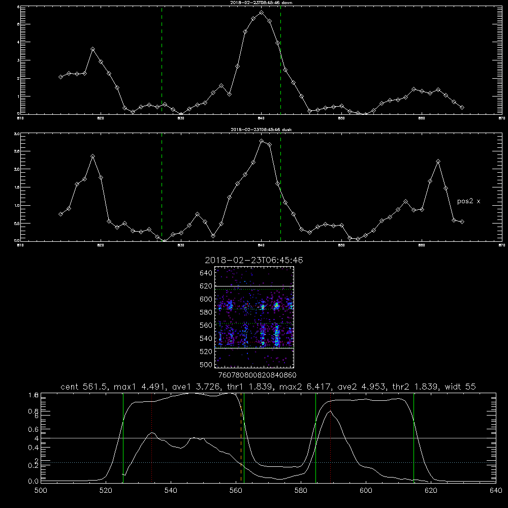The image size is (508, 508).
Task: Click the 2018-02-23T06:45:46 title above the spectrogram image
Action: click(254, 260)
